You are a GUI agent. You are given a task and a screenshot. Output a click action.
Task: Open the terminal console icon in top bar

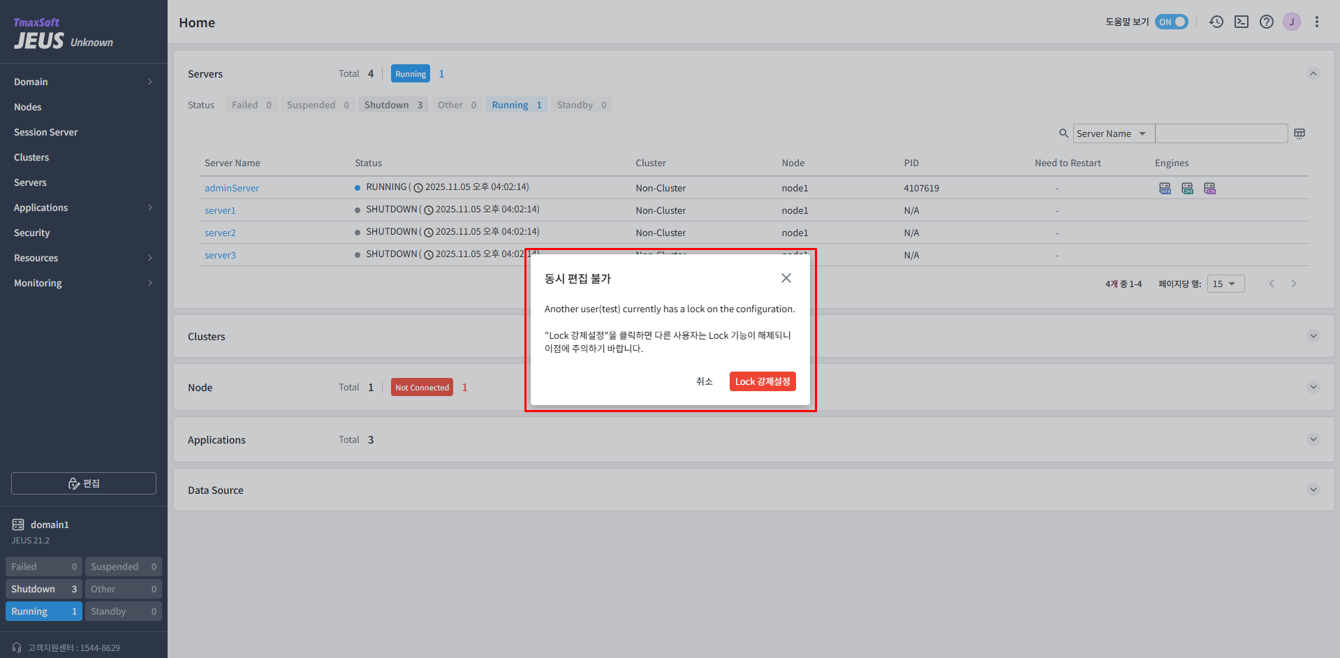coord(1242,22)
